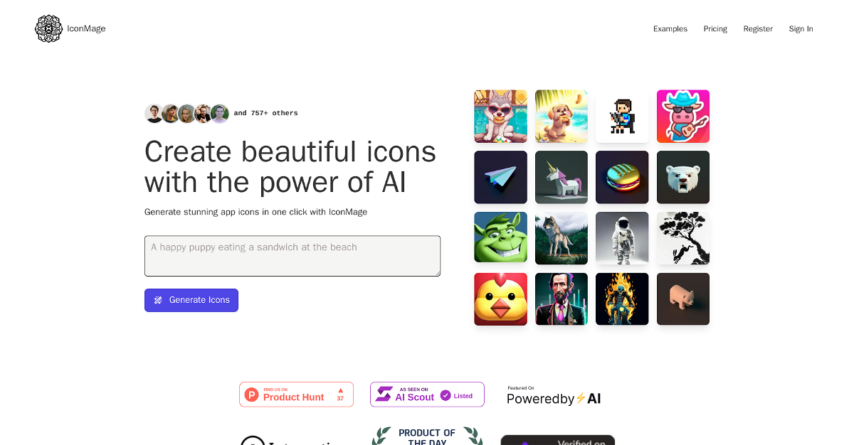Viewport: 854px width, 445px height.
Task: Click the yellow chick icon
Action: [x=500, y=299]
